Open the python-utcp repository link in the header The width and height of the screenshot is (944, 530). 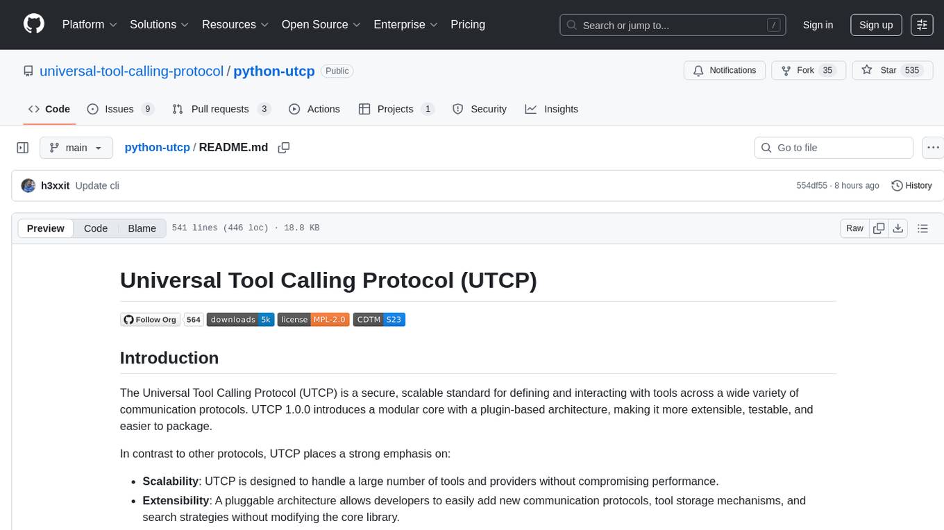coord(274,71)
